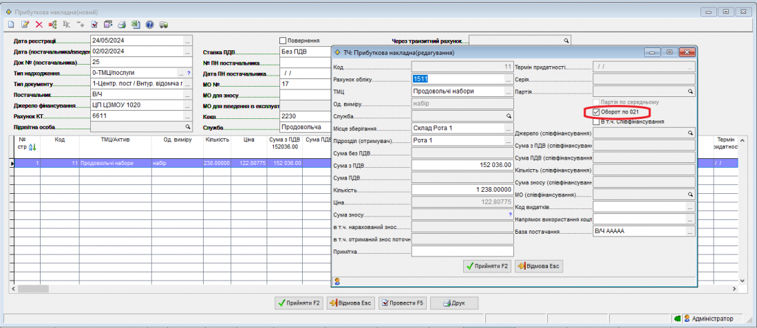The width and height of the screenshot is (757, 328).
Task: Click the red X delete toolbar icon
Action: (x=39, y=25)
